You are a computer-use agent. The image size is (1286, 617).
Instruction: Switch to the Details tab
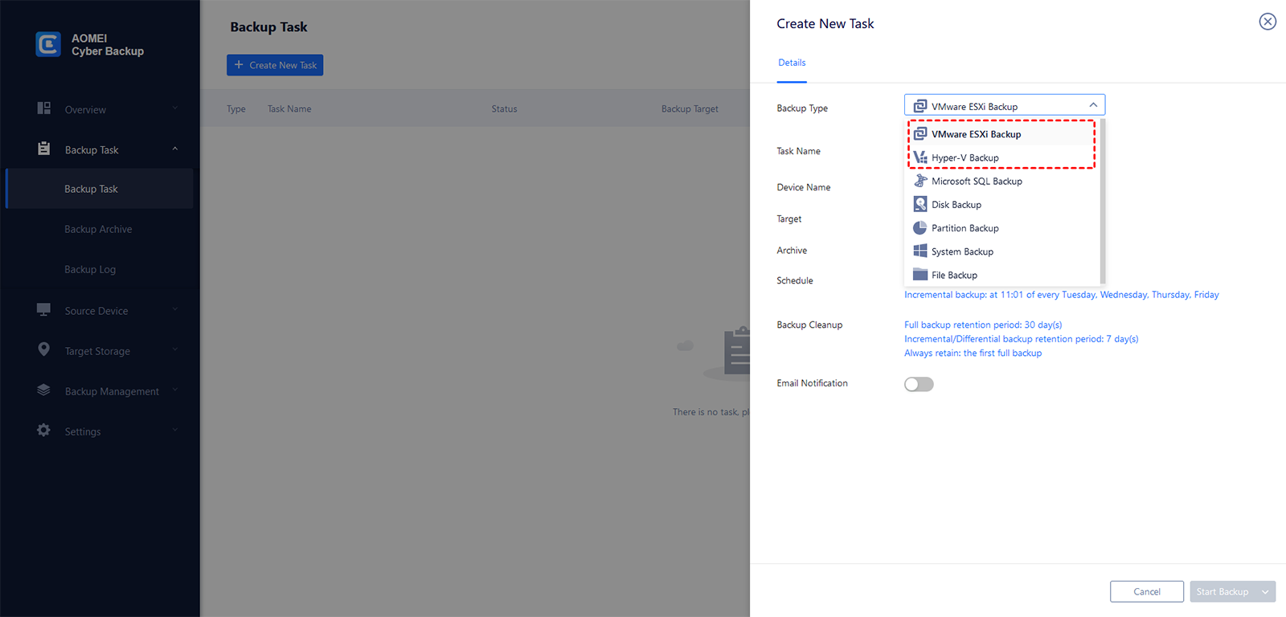pyautogui.click(x=792, y=63)
